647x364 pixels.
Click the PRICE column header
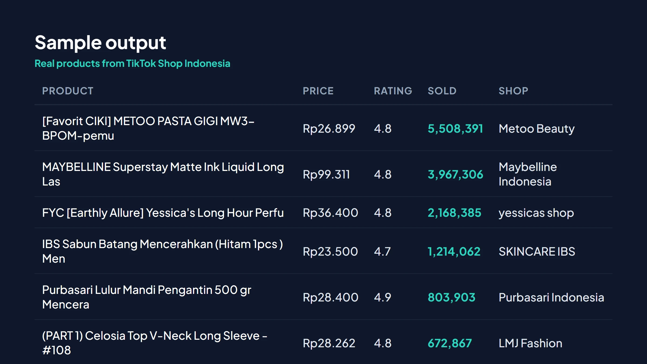[x=318, y=91]
